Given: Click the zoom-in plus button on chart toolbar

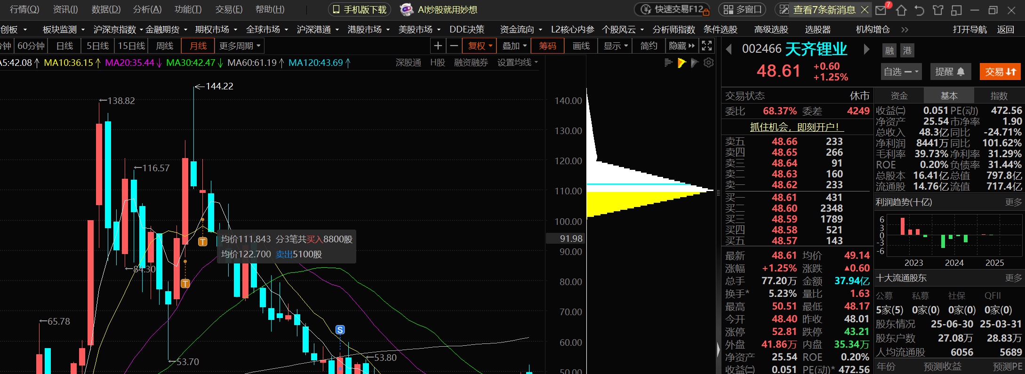Looking at the screenshot, I should click(x=438, y=46).
